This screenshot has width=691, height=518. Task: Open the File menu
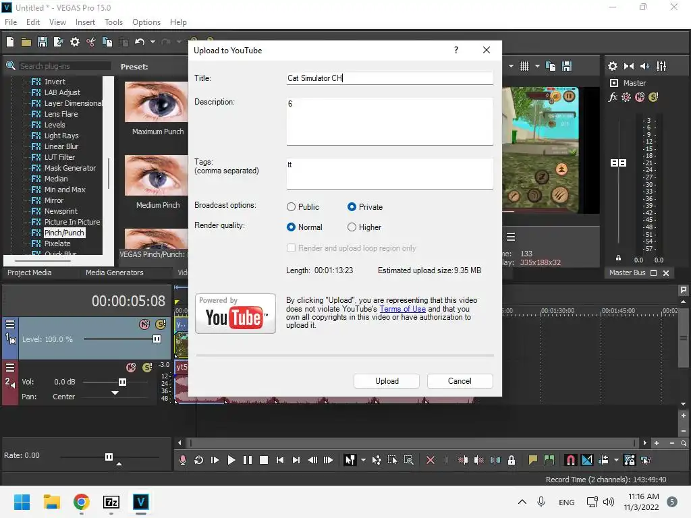tap(11, 22)
